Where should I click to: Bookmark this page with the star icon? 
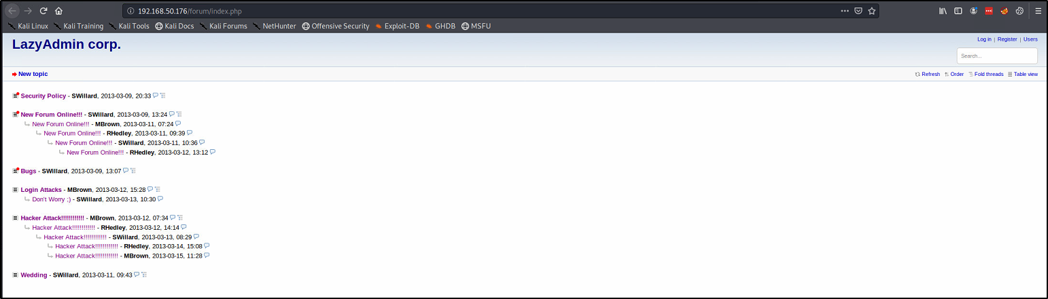(871, 11)
